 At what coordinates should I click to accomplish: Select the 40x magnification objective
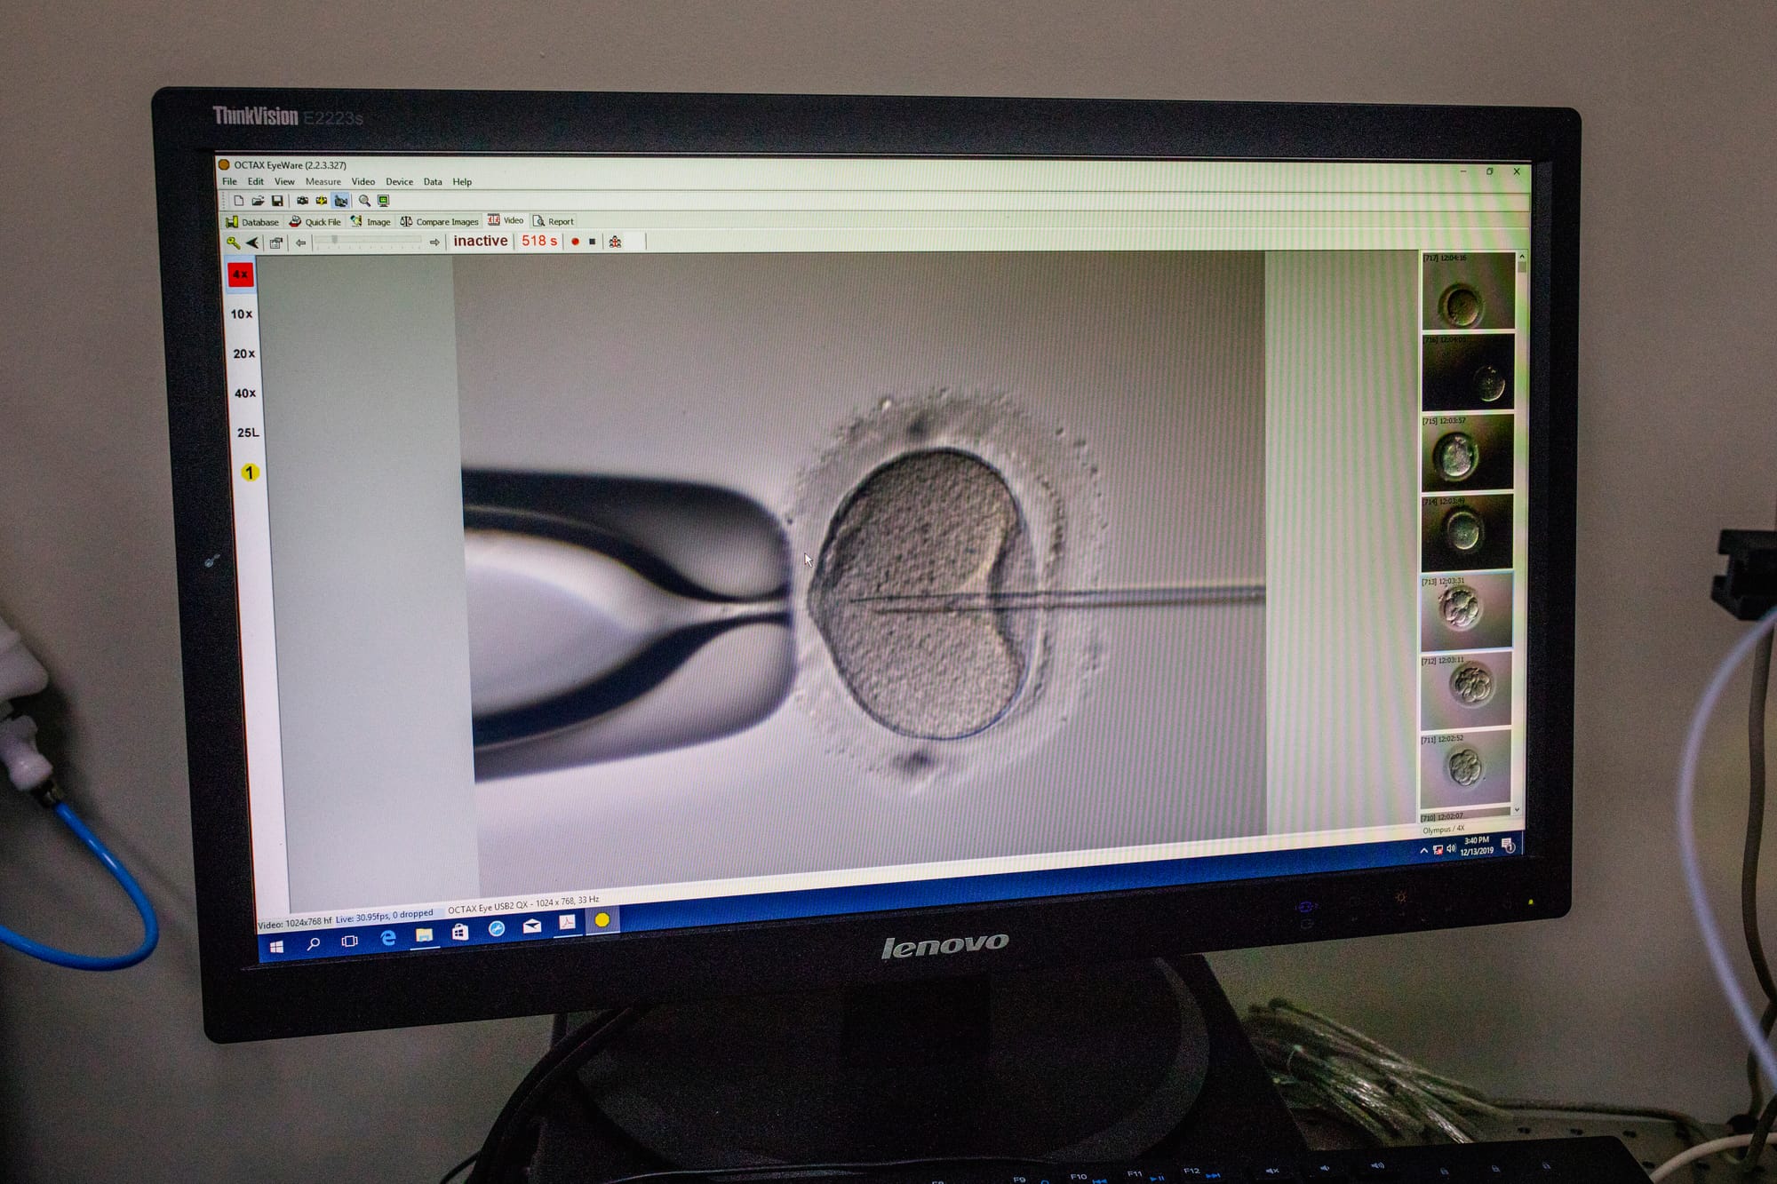coord(245,393)
